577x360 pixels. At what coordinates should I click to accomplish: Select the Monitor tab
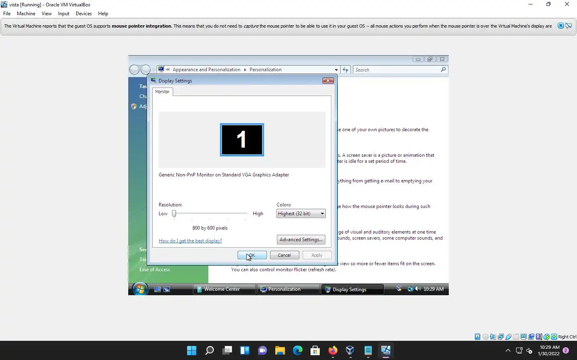coord(162,92)
